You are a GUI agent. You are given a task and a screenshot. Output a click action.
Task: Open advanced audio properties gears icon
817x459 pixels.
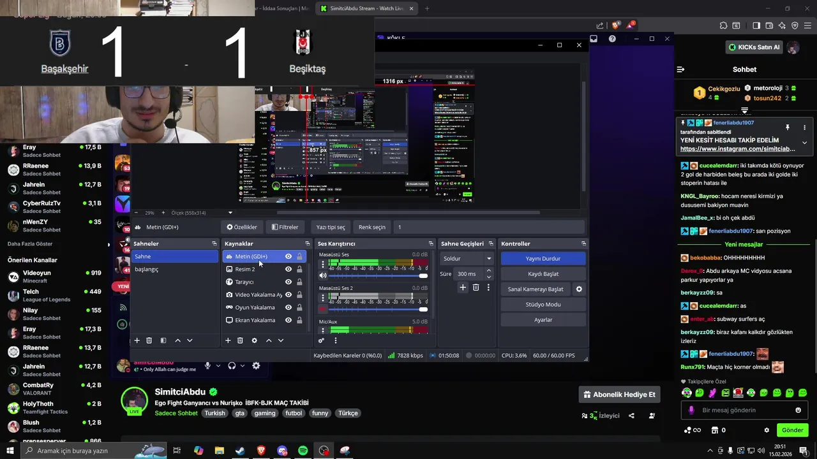pos(321,340)
